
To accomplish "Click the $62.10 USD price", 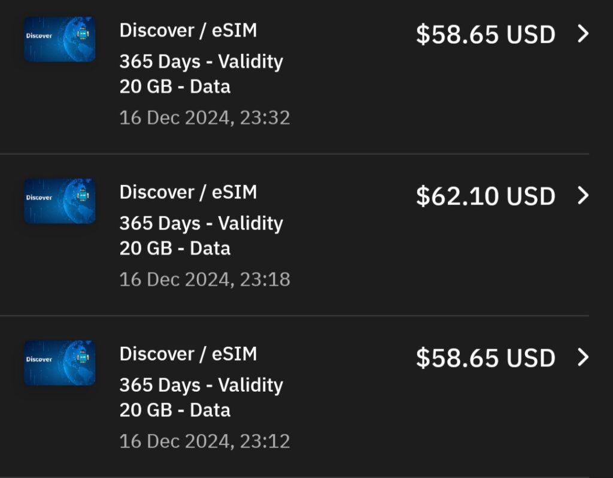I will pyautogui.click(x=485, y=196).
